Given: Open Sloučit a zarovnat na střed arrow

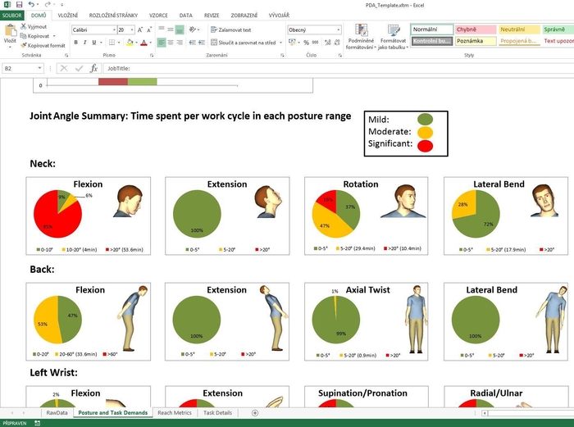Looking at the screenshot, I should (x=280, y=43).
